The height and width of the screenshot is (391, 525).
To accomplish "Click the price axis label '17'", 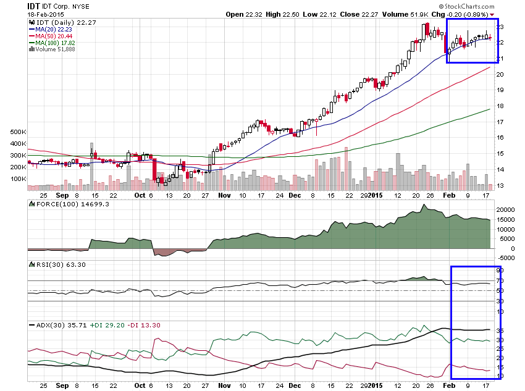I will pyautogui.click(x=500, y=122).
